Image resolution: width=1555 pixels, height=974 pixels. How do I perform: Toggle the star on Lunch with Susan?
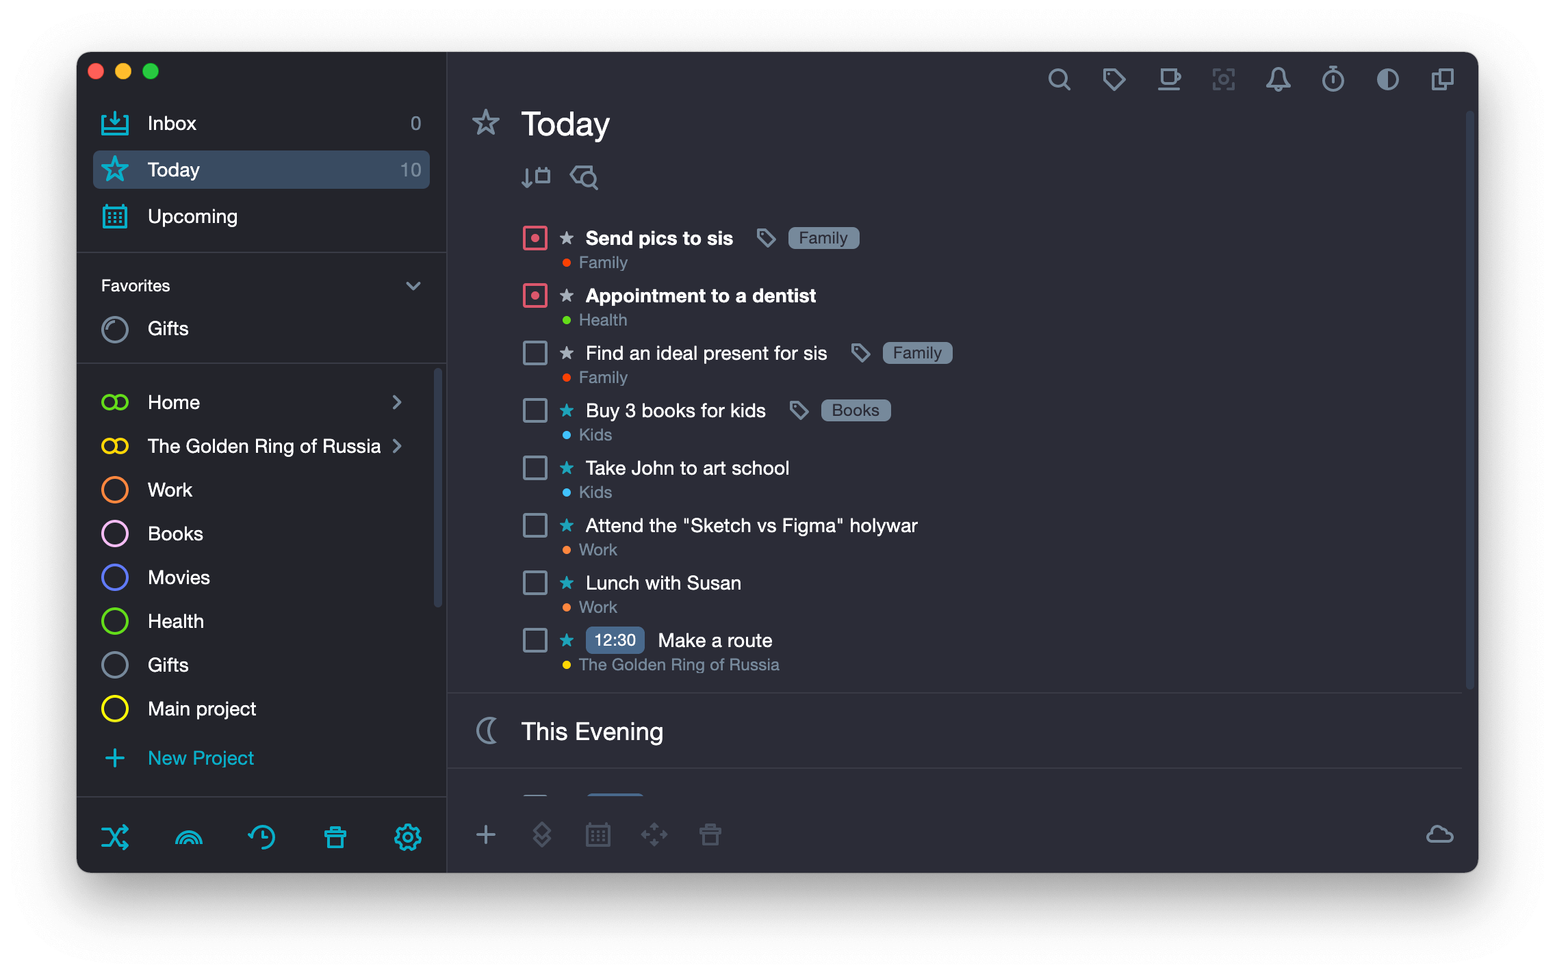(x=567, y=582)
